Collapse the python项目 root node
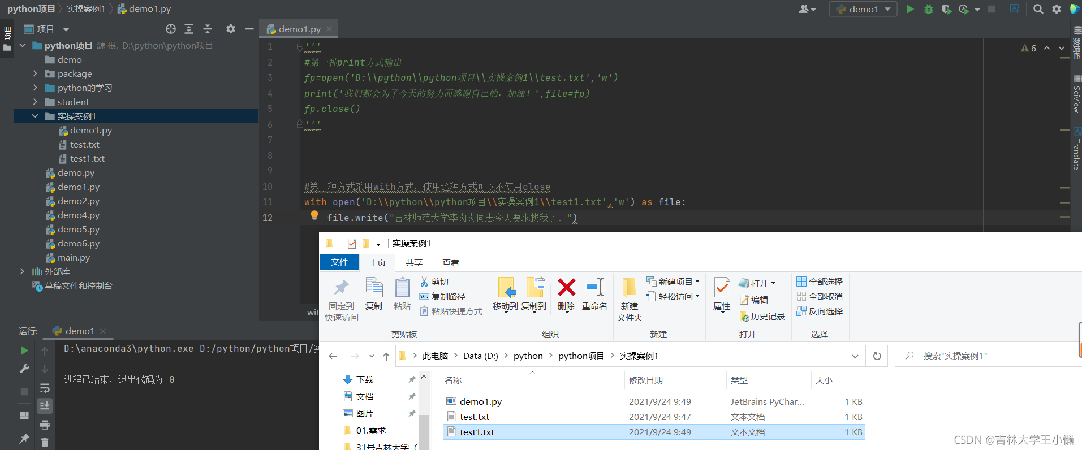 [22, 45]
